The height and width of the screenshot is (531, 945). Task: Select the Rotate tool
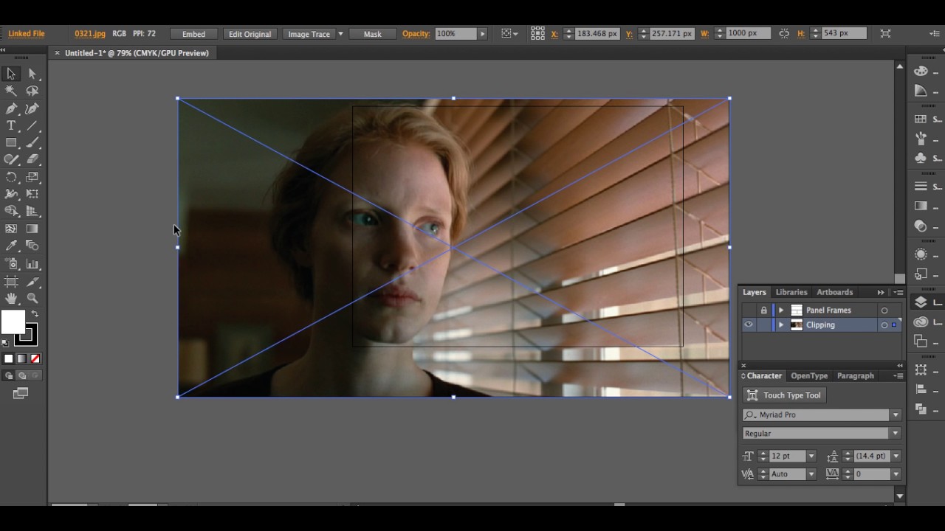click(11, 177)
